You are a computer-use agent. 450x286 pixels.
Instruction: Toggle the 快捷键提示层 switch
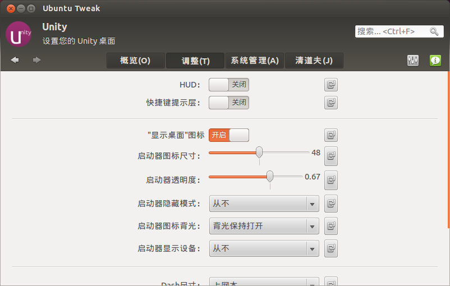(x=229, y=103)
